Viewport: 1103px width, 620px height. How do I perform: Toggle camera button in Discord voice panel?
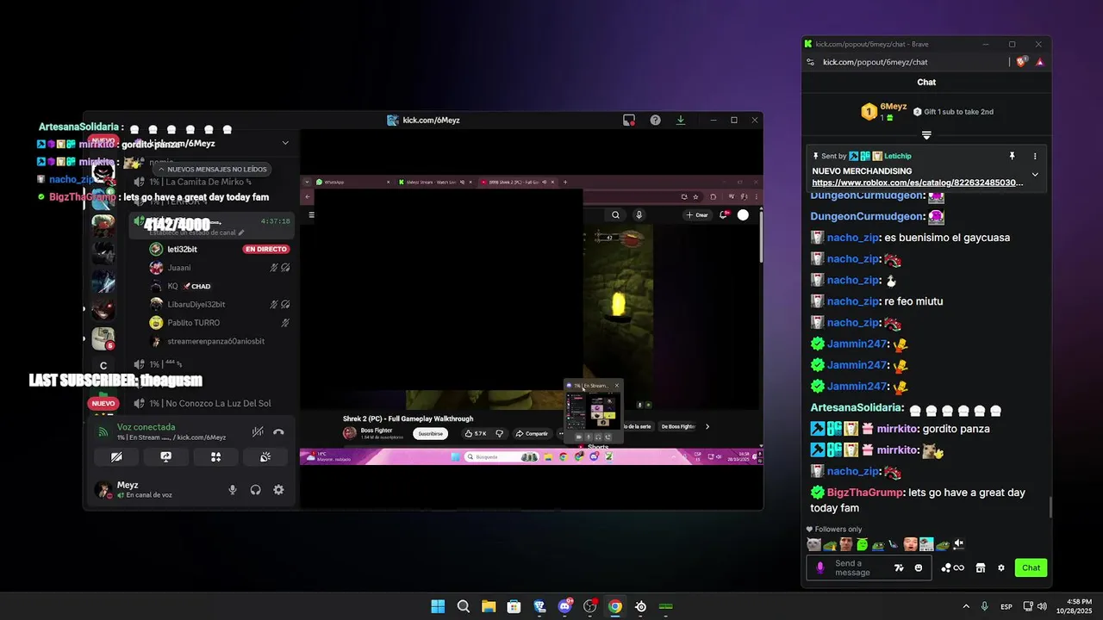click(117, 457)
